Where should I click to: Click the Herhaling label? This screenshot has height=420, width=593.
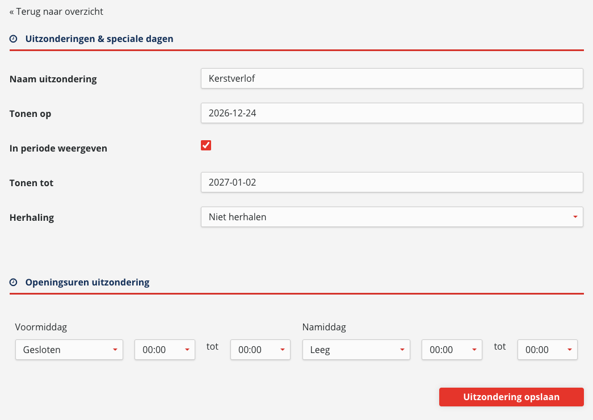32,217
